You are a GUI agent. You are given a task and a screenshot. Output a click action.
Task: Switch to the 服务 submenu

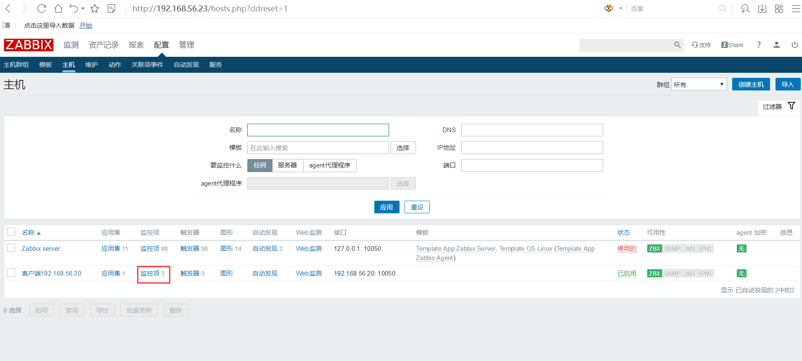(216, 65)
